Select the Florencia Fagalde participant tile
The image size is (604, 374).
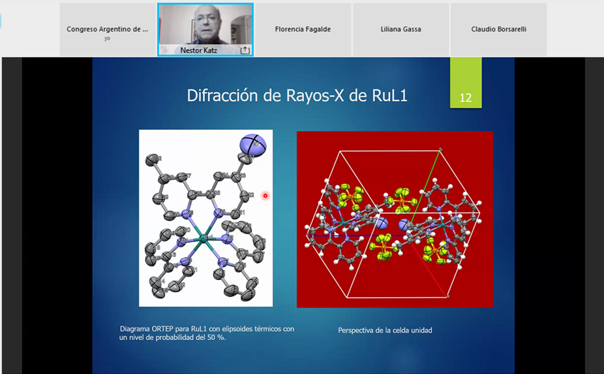303,29
